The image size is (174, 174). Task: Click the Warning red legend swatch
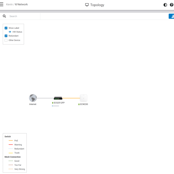point(11,145)
